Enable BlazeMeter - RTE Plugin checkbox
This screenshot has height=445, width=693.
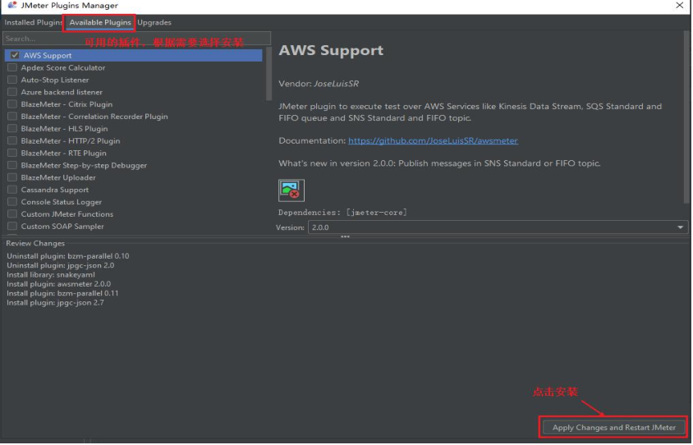(x=12, y=153)
